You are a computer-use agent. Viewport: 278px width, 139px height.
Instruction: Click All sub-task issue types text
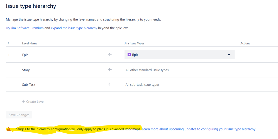click(x=142, y=85)
